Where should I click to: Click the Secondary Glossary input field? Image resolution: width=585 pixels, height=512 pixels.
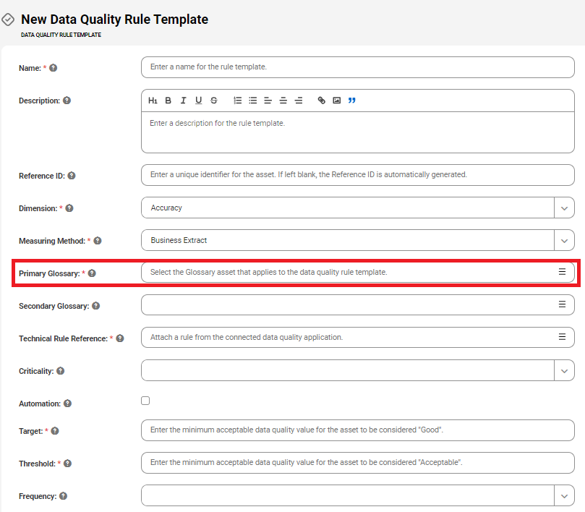point(358,304)
